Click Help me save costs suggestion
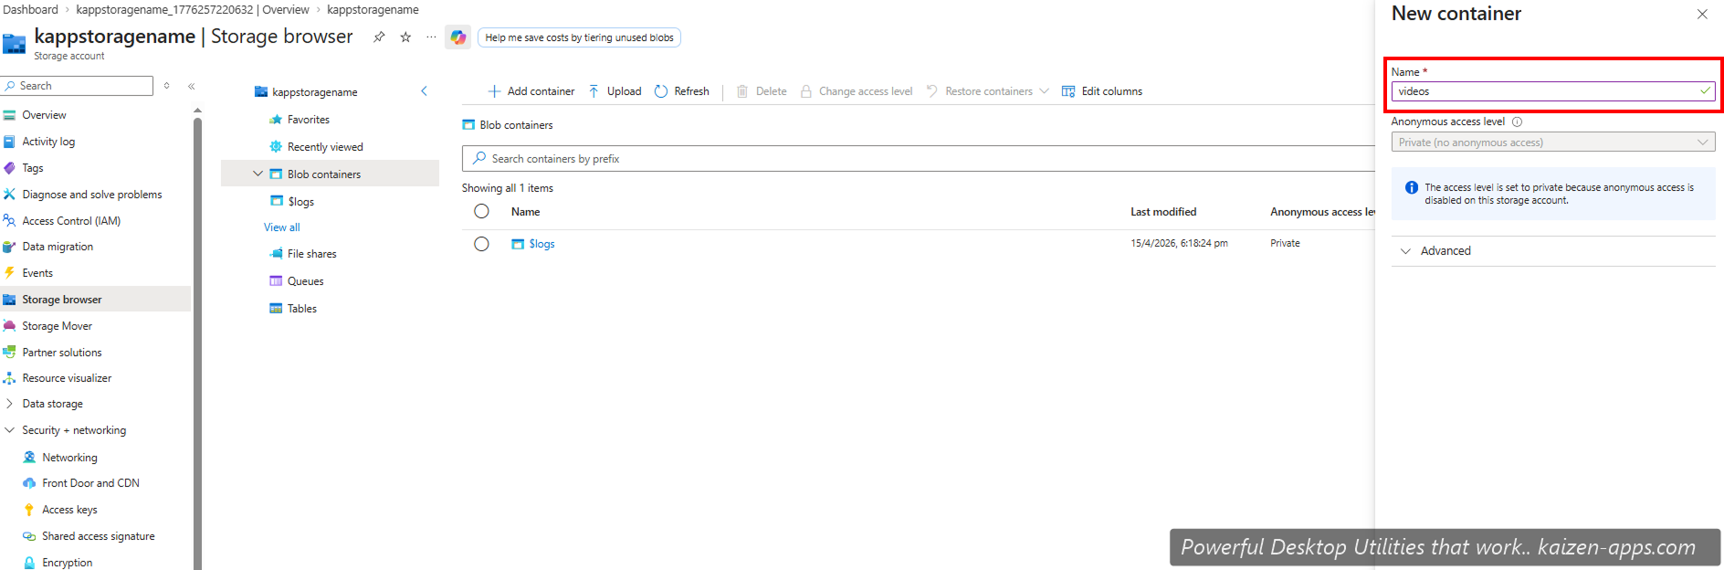This screenshot has height=570, width=1724. [x=579, y=37]
